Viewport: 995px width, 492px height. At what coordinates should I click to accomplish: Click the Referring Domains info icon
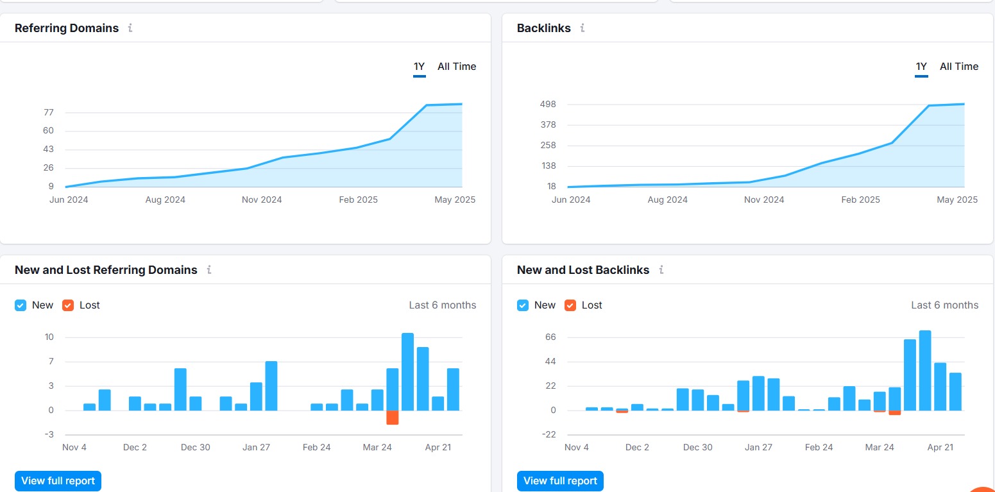coord(130,28)
